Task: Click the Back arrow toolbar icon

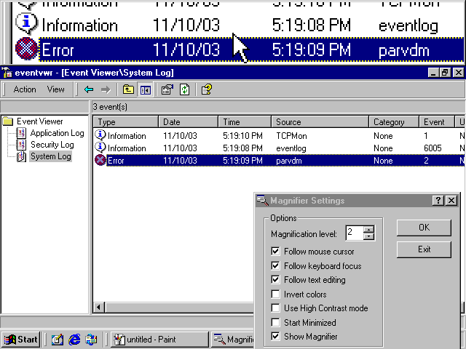Action: point(89,89)
